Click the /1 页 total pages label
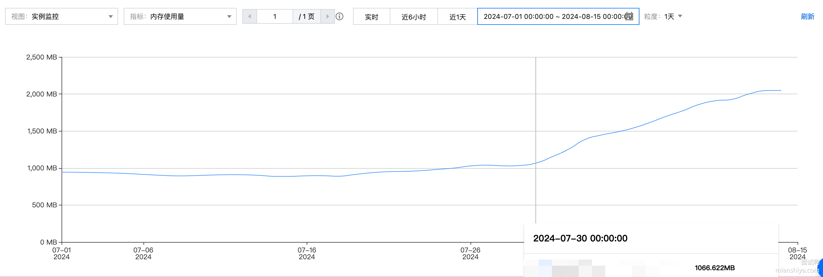This screenshot has height=277, width=823. click(306, 17)
